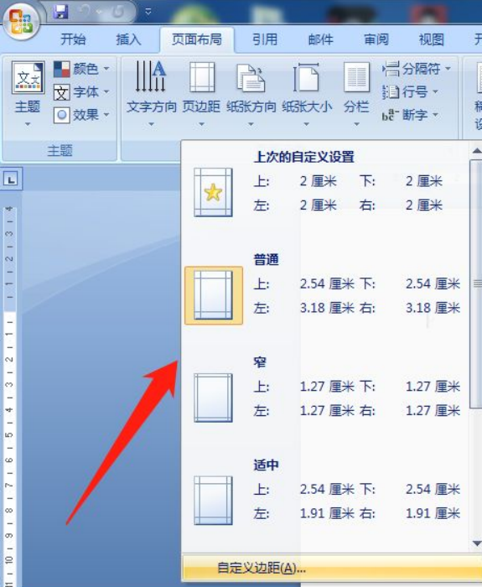
Task: Open the 主题 themes gallery
Action: tap(28, 94)
